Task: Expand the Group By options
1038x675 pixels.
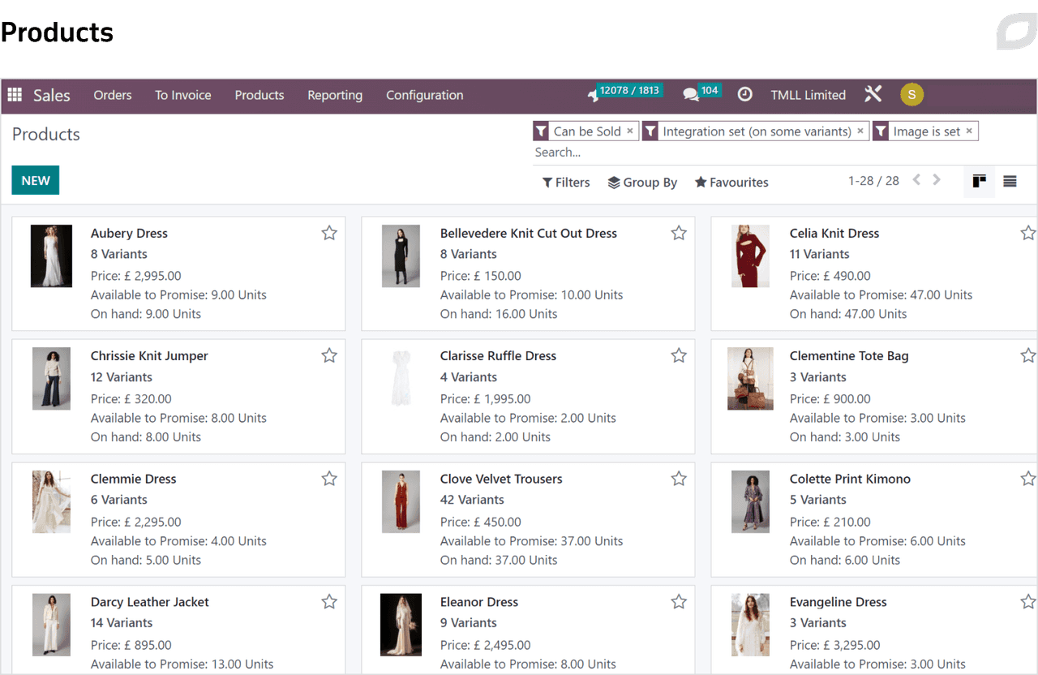Action: 642,182
